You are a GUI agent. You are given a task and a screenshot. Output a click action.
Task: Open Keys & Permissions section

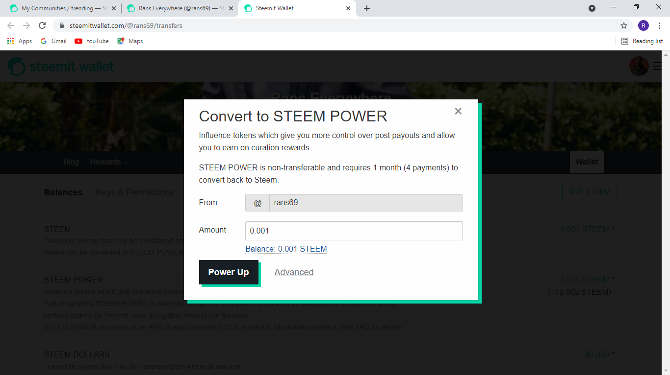tap(135, 192)
